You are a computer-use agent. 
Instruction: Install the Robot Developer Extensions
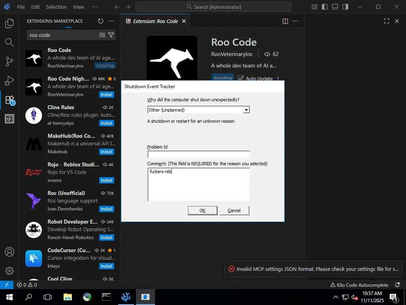[x=106, y=237]
